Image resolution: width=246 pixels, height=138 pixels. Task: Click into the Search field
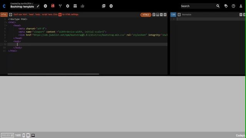[198, 6]
